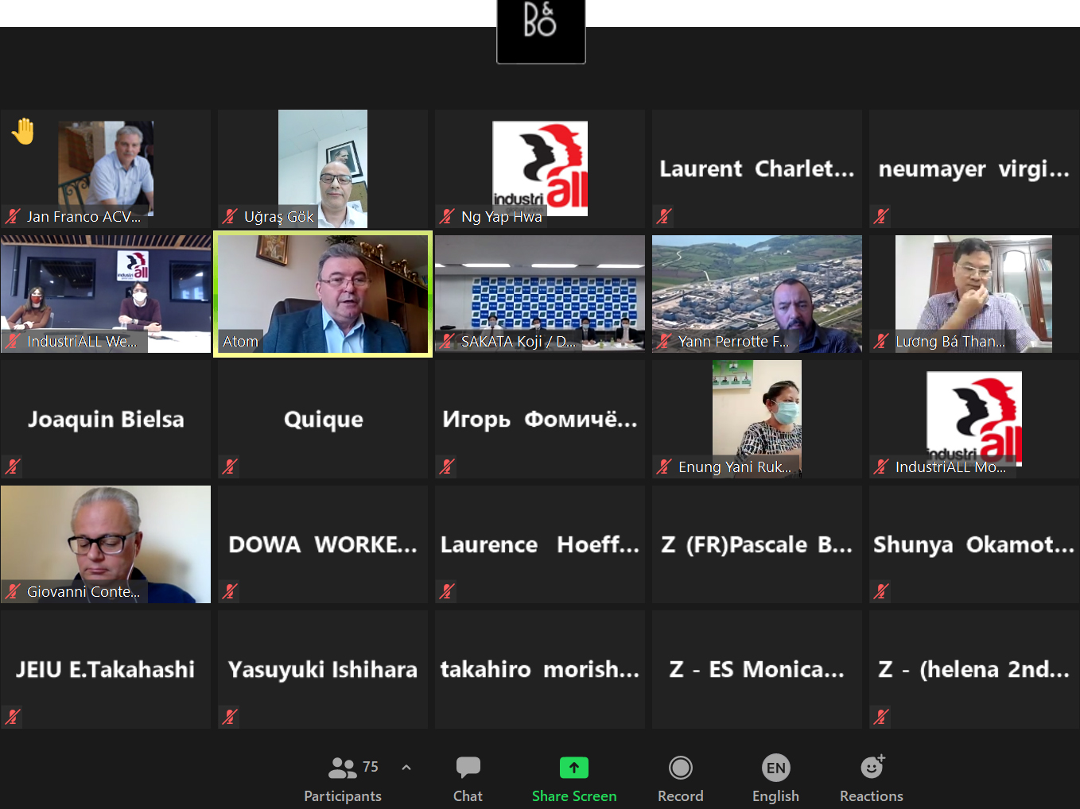
Task: Click the Yasuyuki Ishihara name tile
Action: [323, 669]
